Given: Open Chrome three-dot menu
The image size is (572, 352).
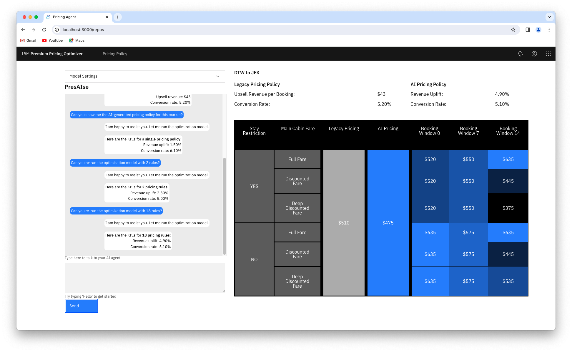Looking at the screenshot, I should (549, 30).
